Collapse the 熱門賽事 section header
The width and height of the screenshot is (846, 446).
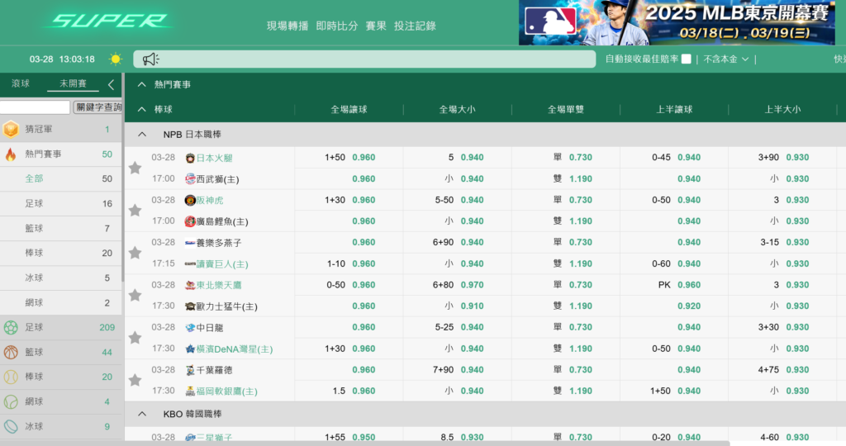142,84
